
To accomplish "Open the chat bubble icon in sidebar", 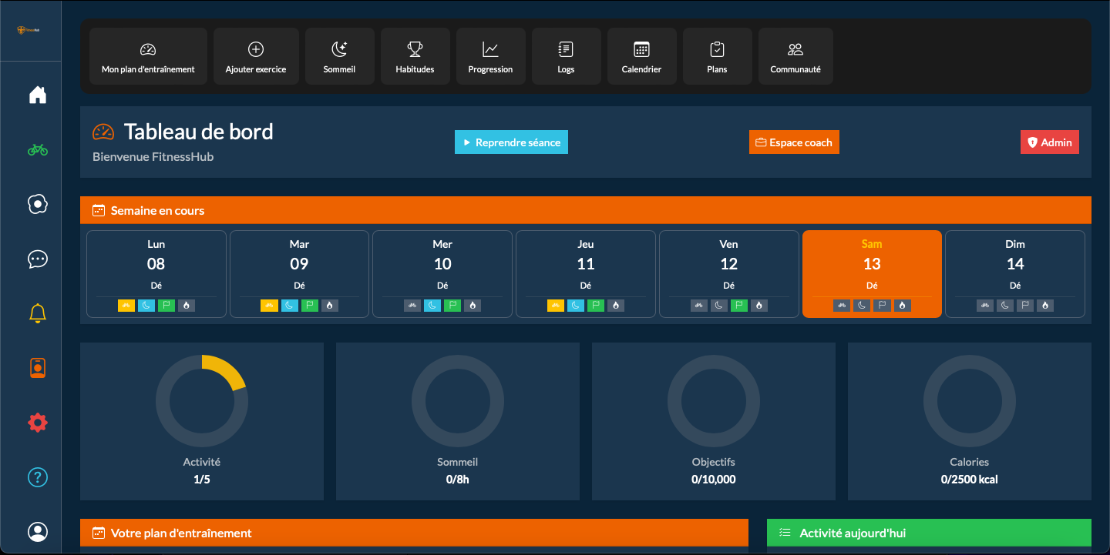I will click(37, 259).
